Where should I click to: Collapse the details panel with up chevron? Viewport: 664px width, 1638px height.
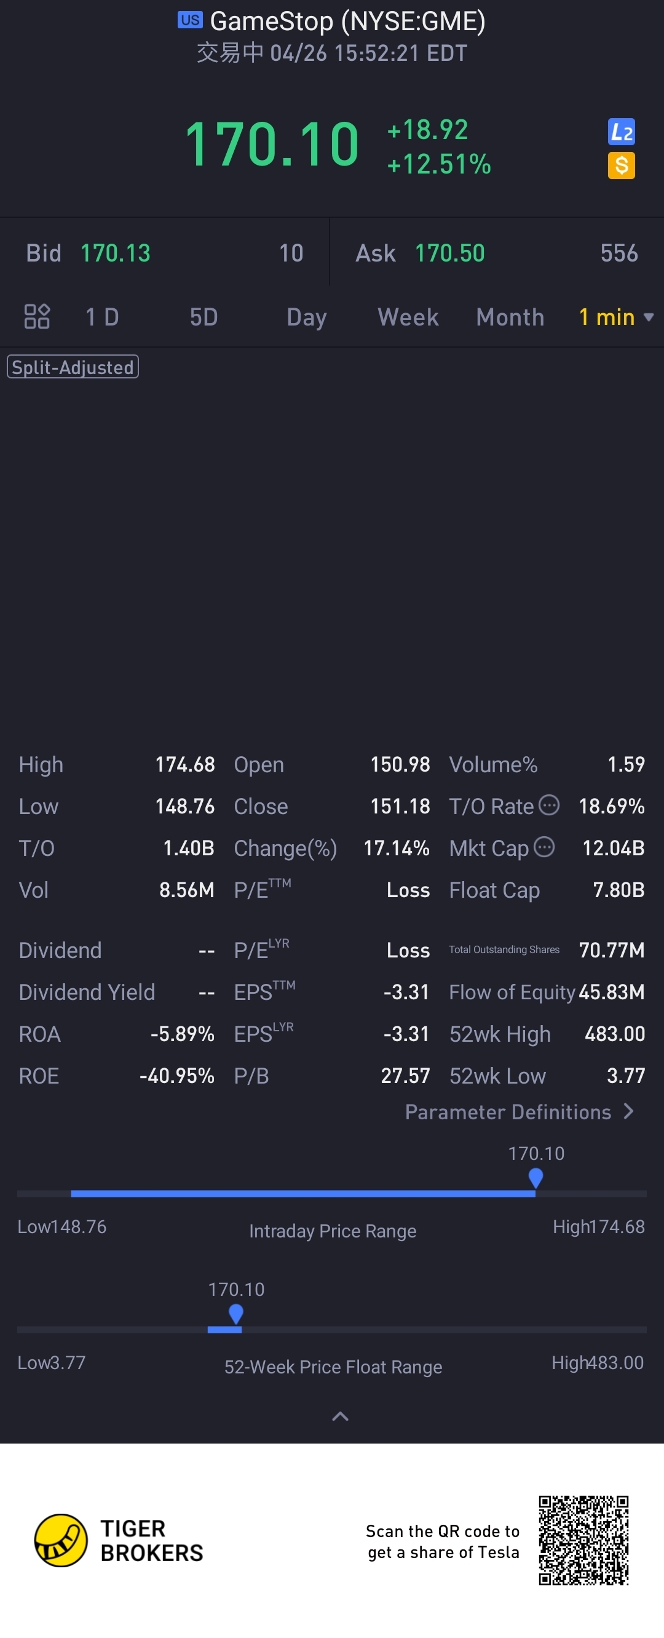click(340, 1416)
